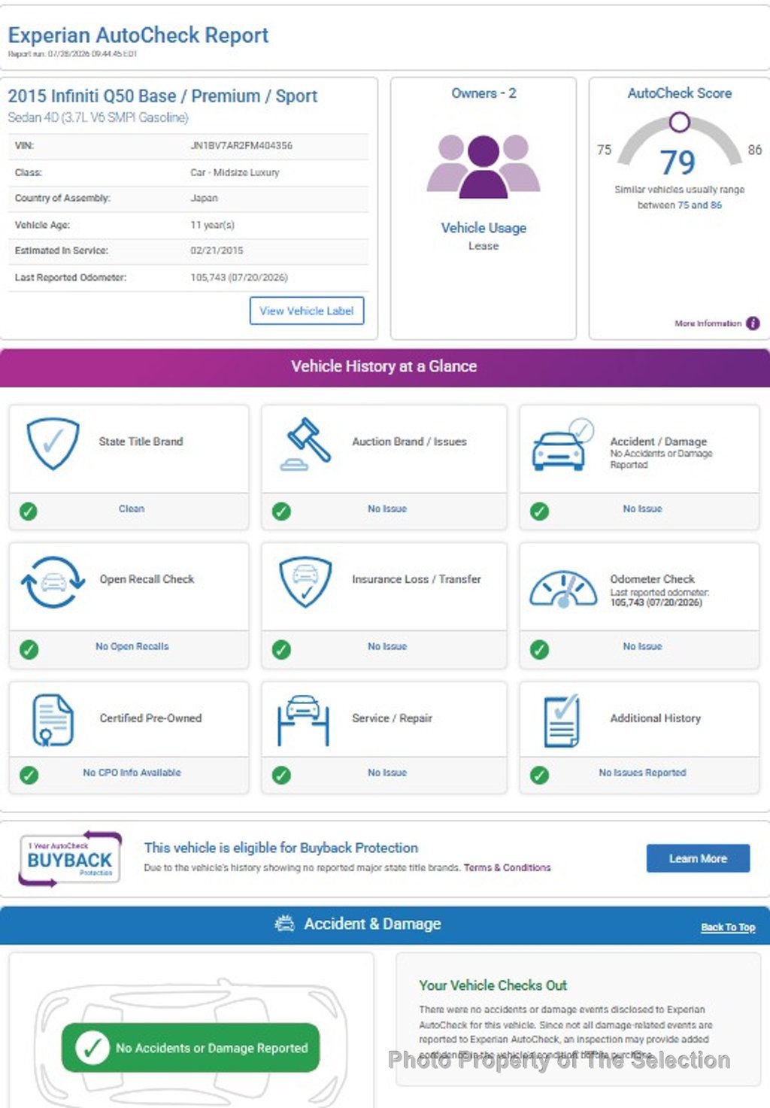Click the info icon beside More Information

pos(753,323)
